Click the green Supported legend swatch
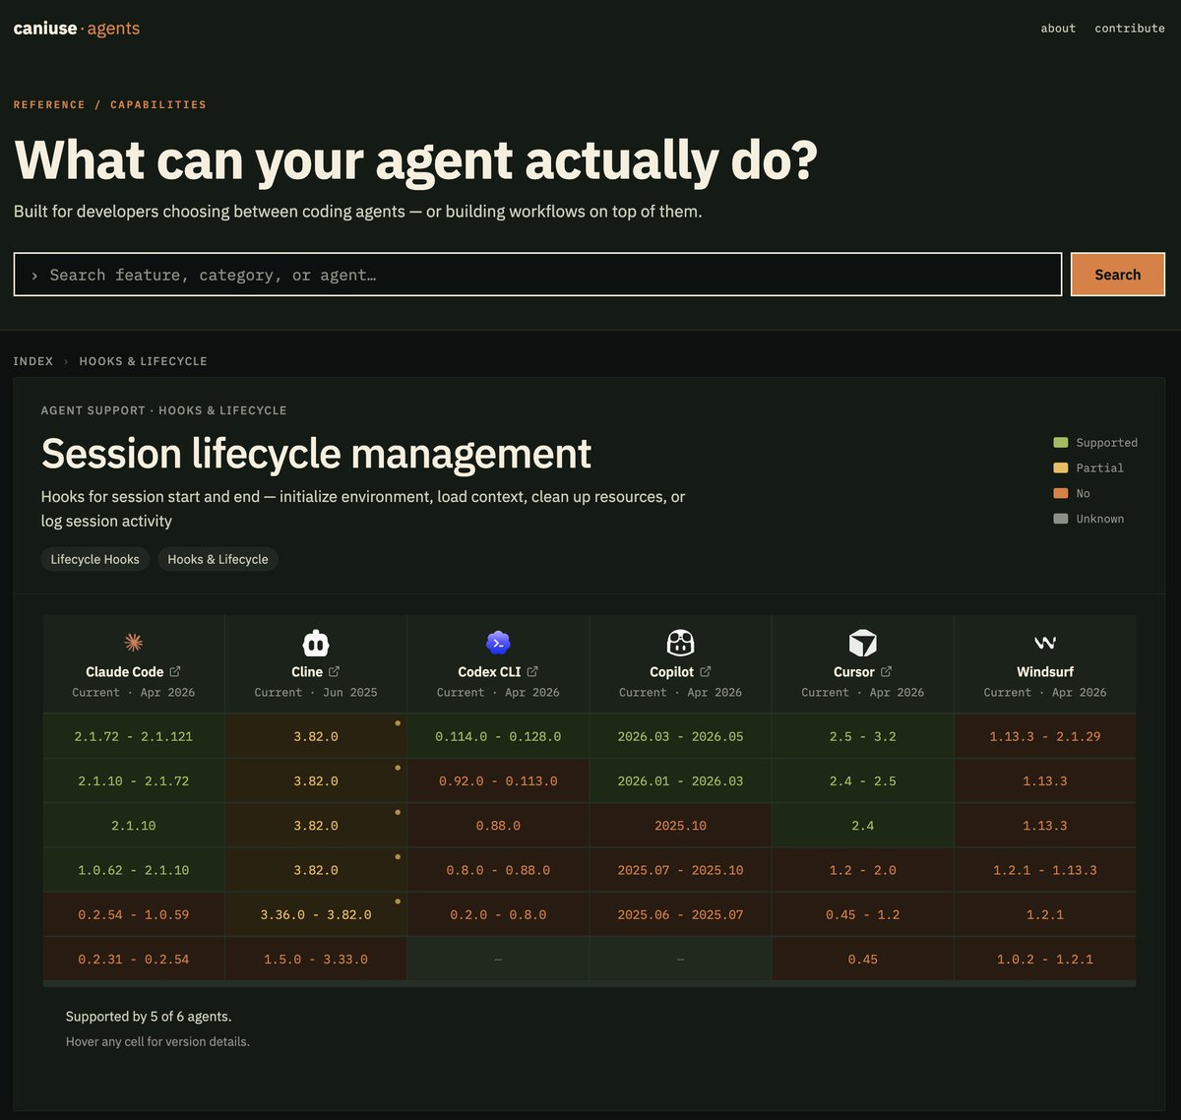1181x1120 pixels. click(x=1061, y=443)
